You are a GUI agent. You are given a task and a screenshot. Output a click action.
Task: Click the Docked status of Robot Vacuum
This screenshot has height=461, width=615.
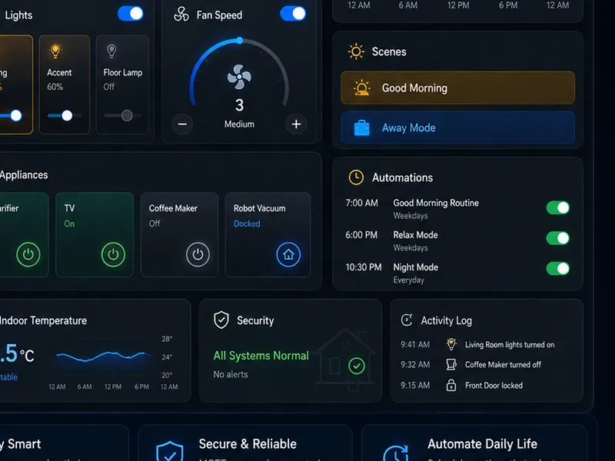[x=247, y=224]
